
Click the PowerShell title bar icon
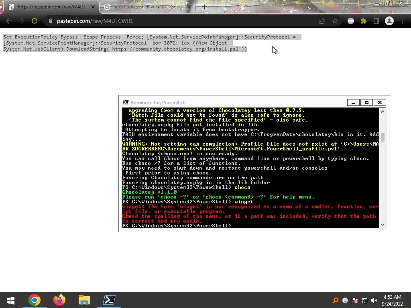pos(126,102)
